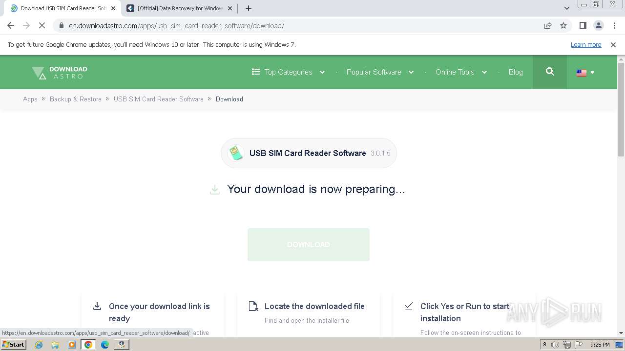625x351 pixels.
Task: Stop loading the page
Action: 42,26
